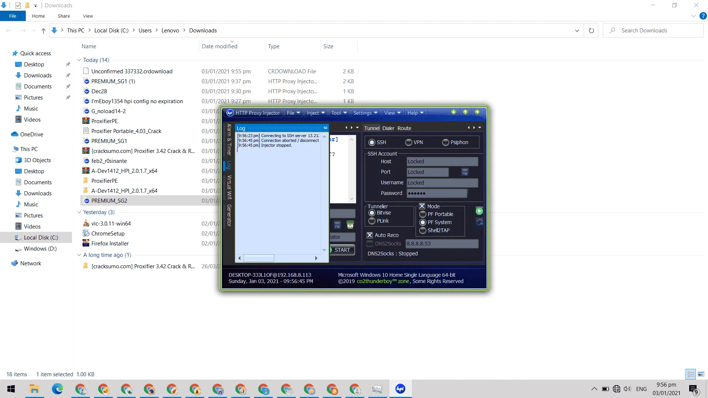Screen dimensions: 708x398
Task: Click the refresh icon below the green play icon
Action: click(x=479, y=222)
